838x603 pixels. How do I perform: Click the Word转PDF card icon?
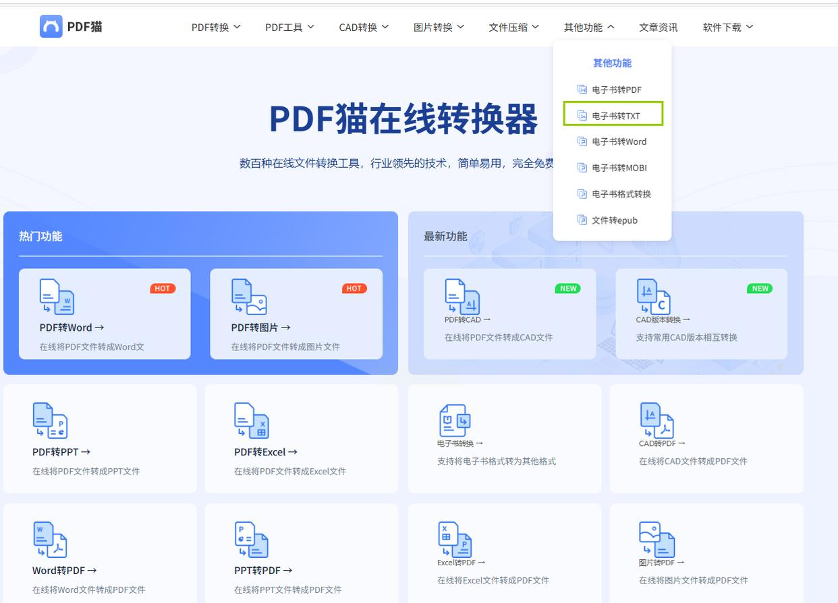point(50,540)
